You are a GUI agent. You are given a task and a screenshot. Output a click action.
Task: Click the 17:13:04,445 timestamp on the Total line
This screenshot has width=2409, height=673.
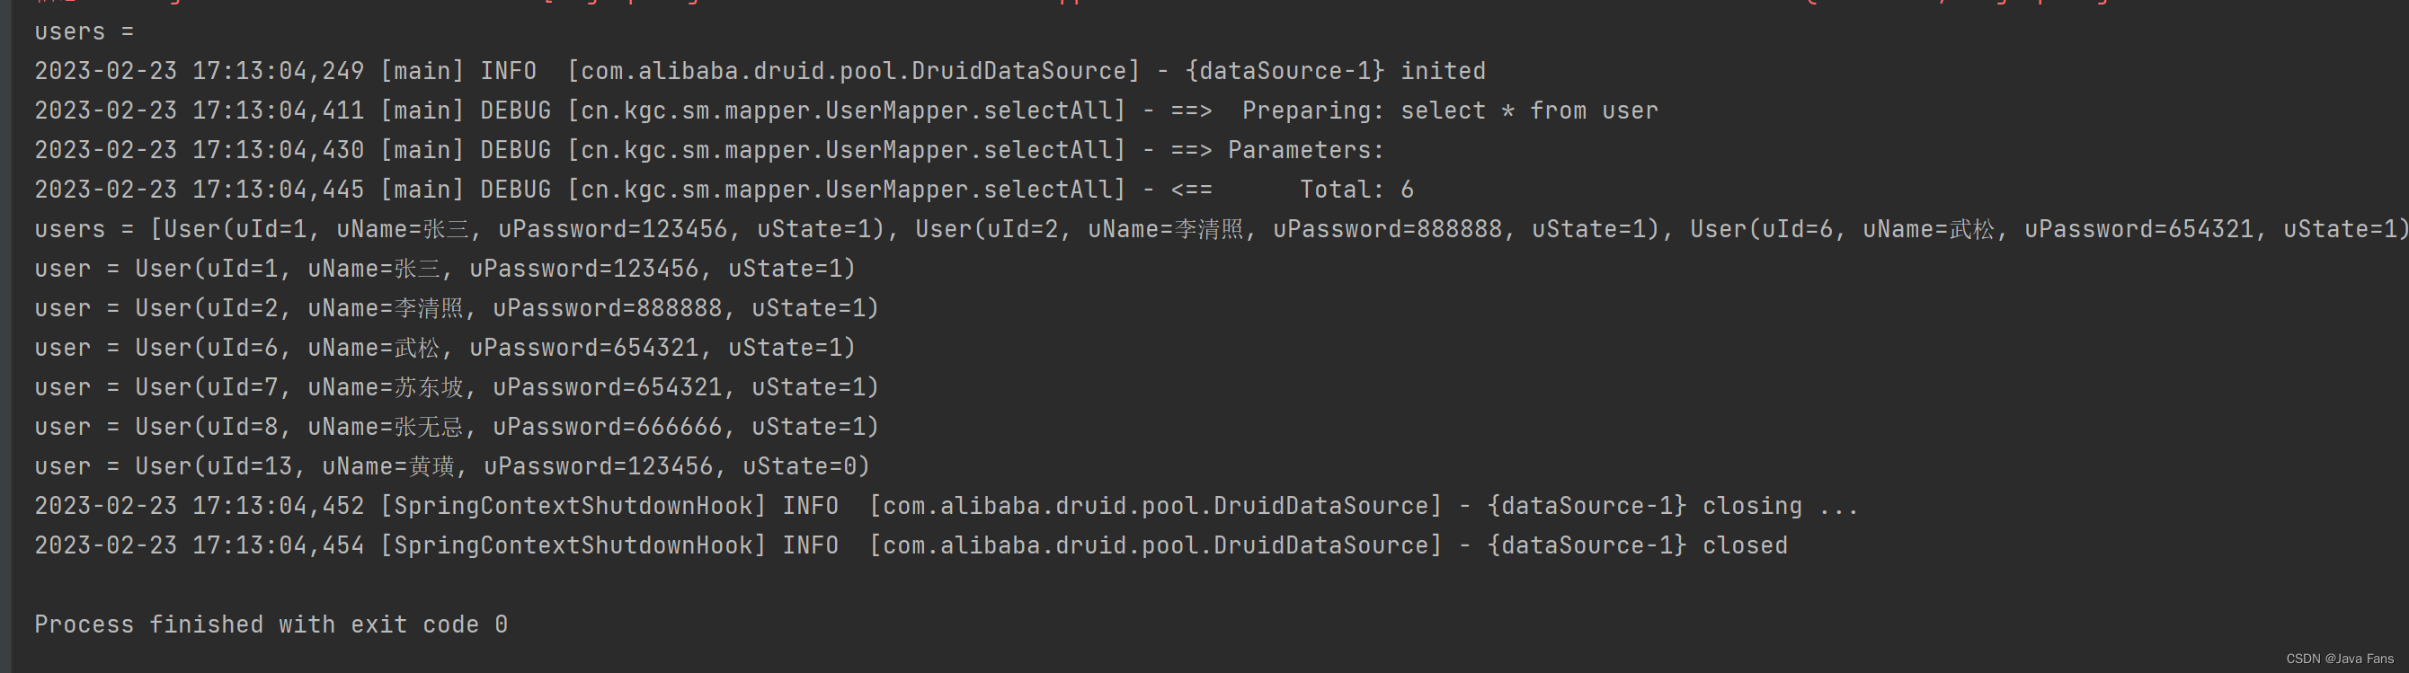(x=278, y=190)
